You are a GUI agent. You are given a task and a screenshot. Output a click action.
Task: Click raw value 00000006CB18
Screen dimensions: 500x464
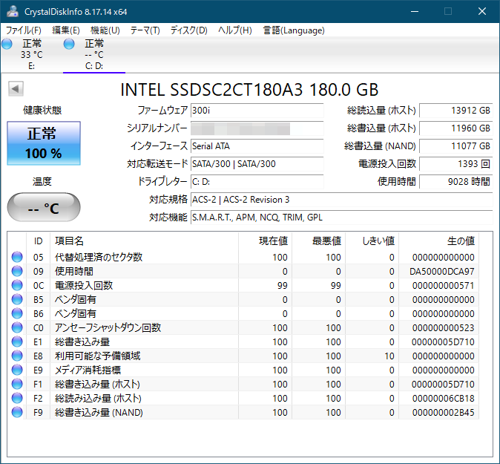443,398
